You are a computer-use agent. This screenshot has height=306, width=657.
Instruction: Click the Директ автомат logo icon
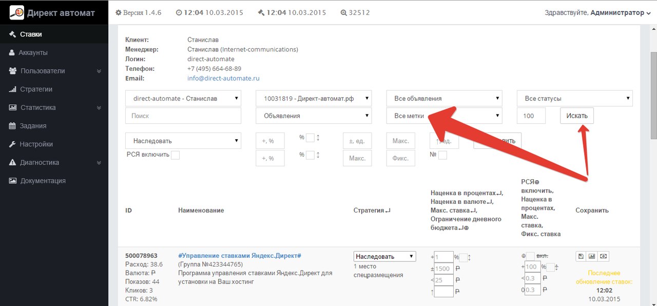(17, 12)
